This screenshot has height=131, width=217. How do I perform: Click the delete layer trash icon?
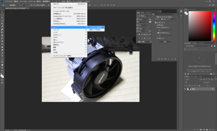[213, 130]
